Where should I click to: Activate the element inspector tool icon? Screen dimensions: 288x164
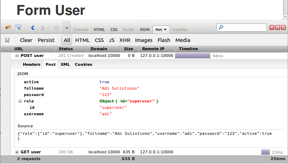(x=19, y=27)
